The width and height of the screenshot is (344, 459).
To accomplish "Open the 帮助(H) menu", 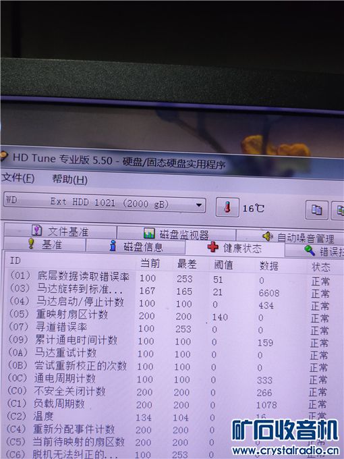I will 69,179.
